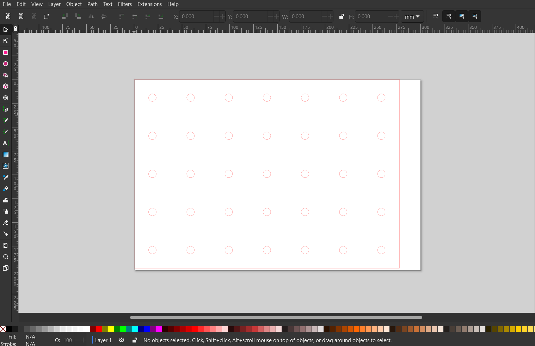The image size is (535, 346).
Task: Toggle move gradients with objects
Action: pos(462,16)
